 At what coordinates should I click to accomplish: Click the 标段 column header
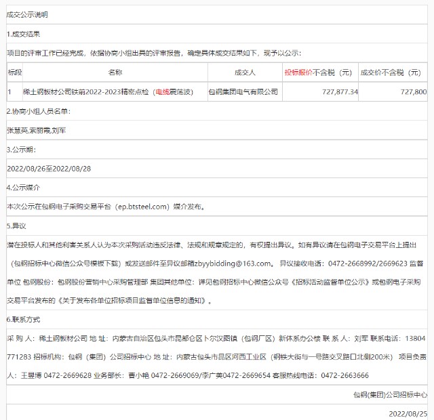[x=15, y=72]
